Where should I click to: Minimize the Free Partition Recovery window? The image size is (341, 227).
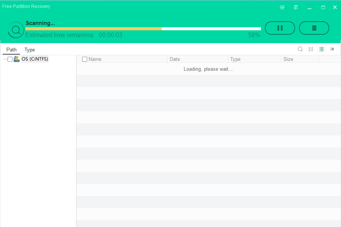tap(310, 7)
